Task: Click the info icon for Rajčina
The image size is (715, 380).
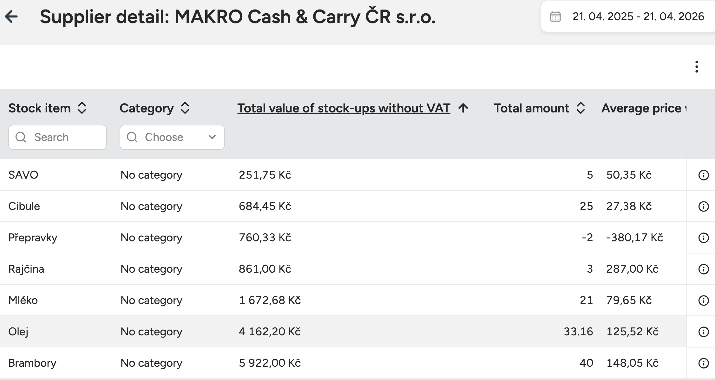Action: tap(704, 269)
